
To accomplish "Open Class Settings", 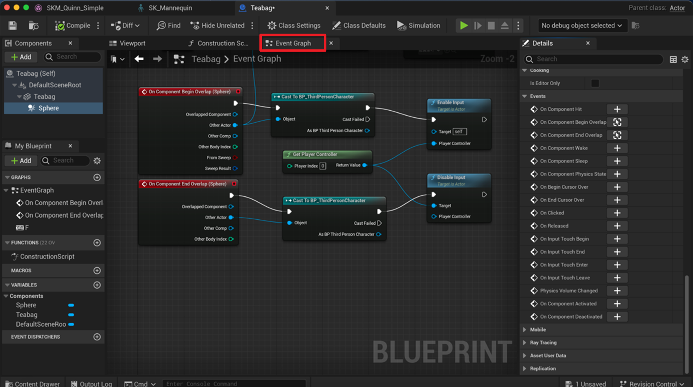I will click(x=293, y=25).
